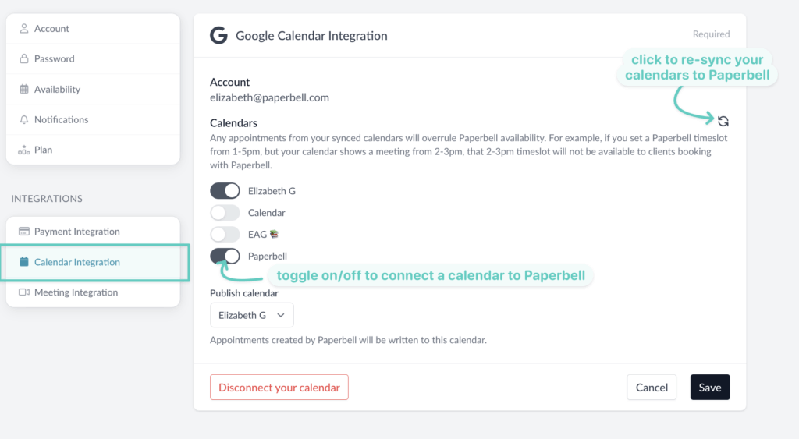The height and width of the screenshot is (439, 799).
Task: Click the Availability calendar icon
Action: (23, 89)
